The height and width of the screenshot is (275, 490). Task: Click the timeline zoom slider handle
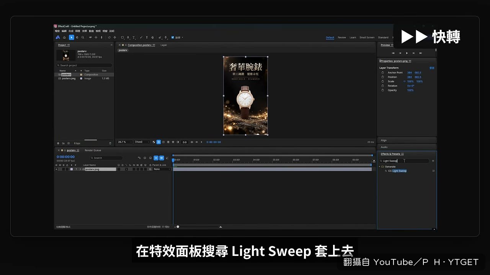pos(178,227)
